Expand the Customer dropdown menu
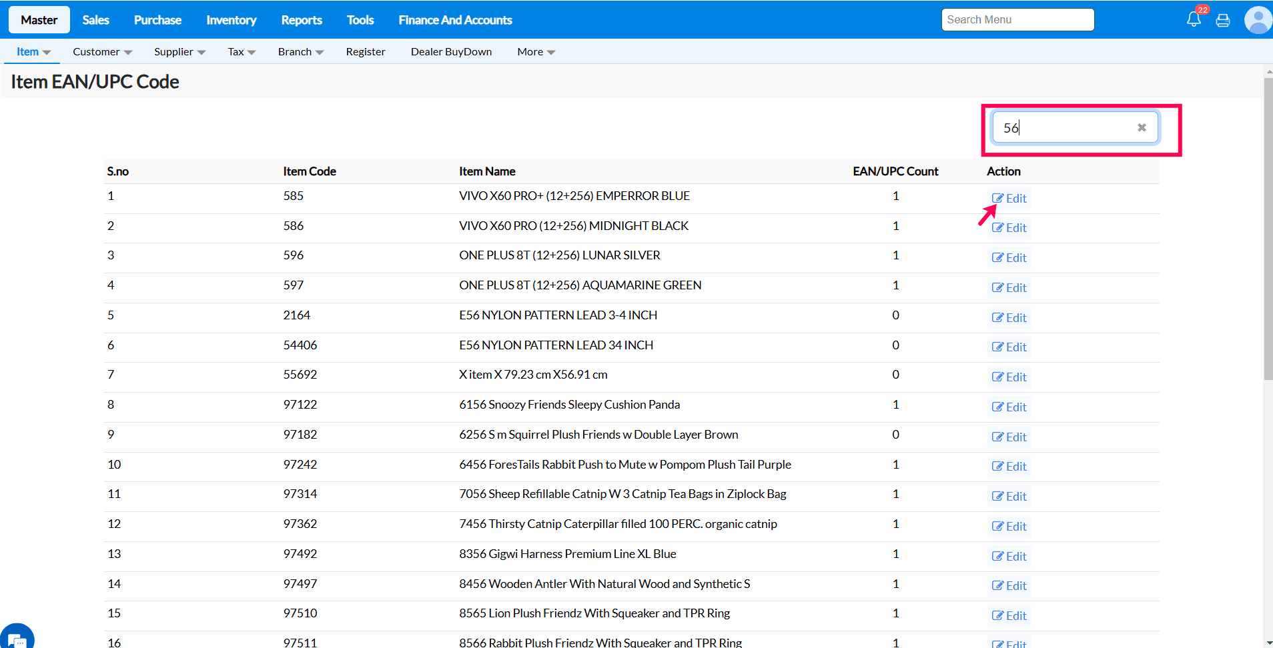The height and width of the screenshot is (648, 1273). (102, 52)
